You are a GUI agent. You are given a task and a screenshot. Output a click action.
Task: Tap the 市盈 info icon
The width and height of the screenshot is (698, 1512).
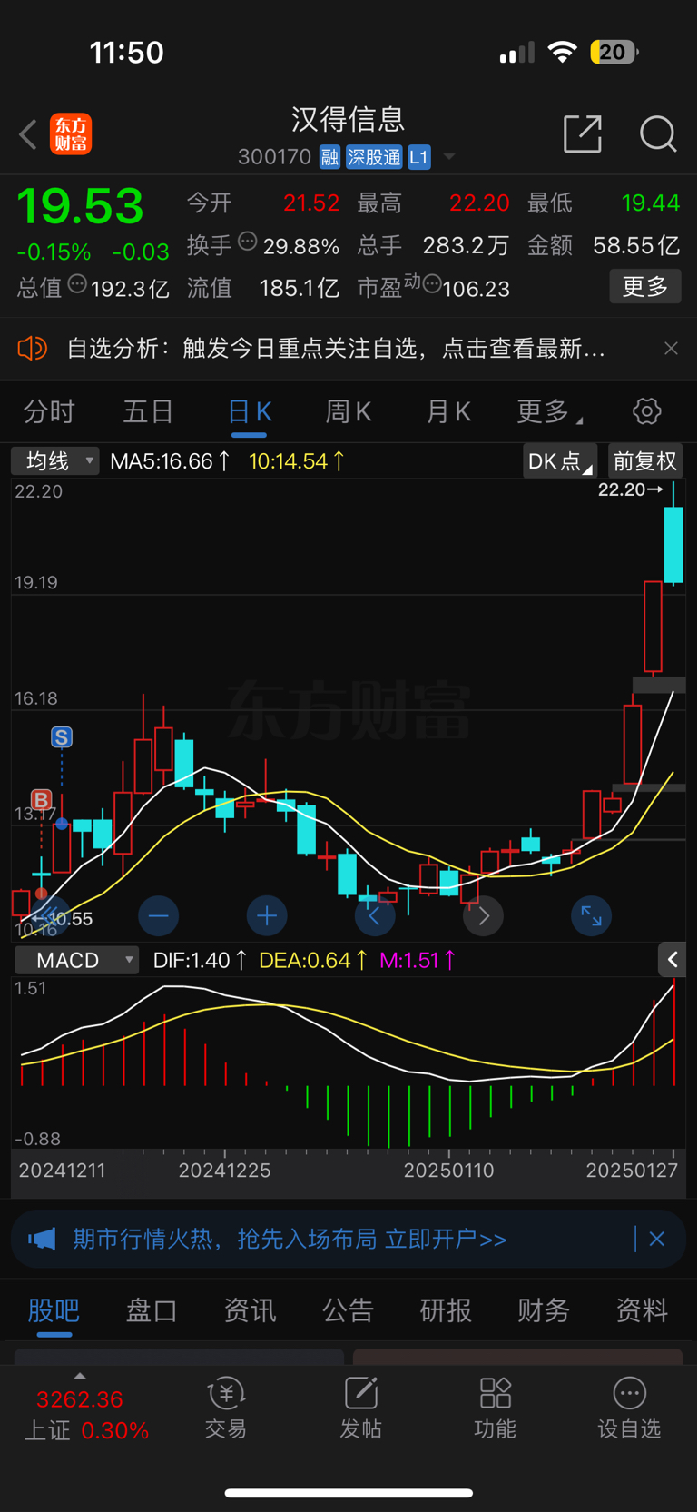coord(432,284)
